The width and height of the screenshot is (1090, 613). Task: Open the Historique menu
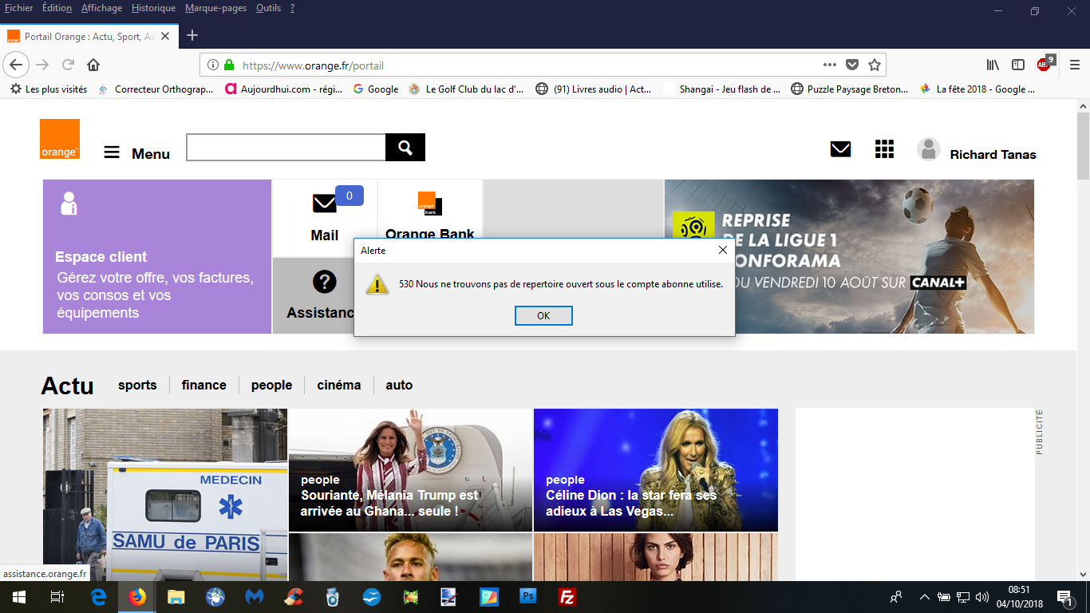point(153,8)
